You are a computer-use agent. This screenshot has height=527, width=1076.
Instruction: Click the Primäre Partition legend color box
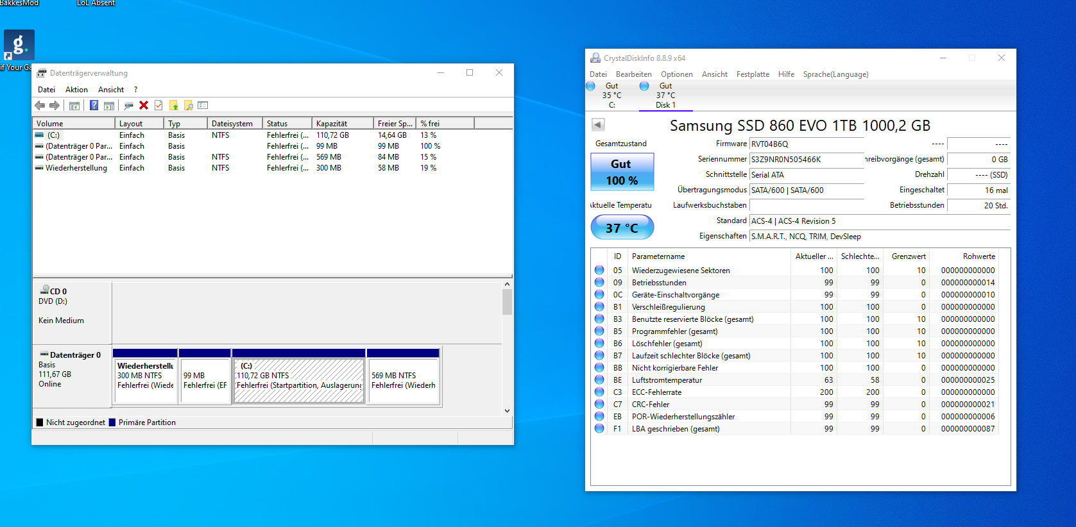112,422
